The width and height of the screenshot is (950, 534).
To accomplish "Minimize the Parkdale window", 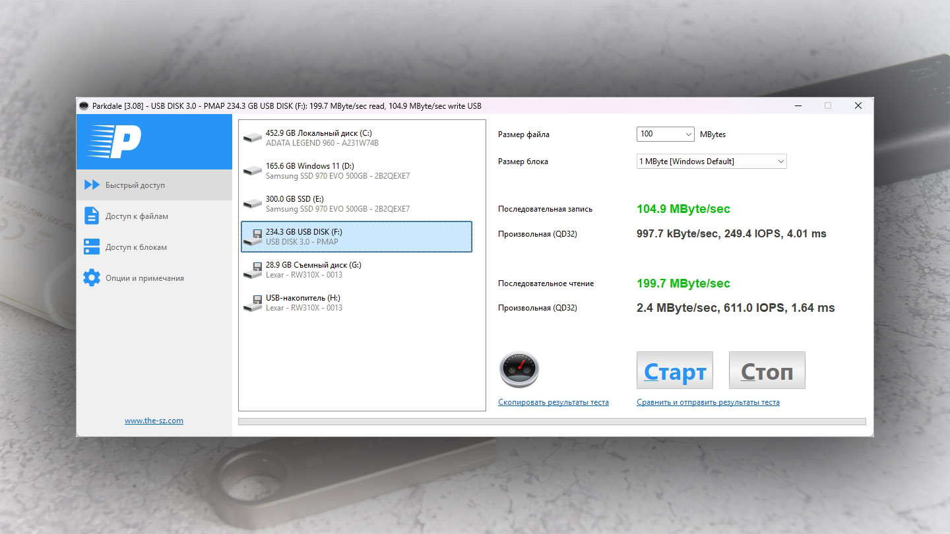I will click(x=798, y=105).
